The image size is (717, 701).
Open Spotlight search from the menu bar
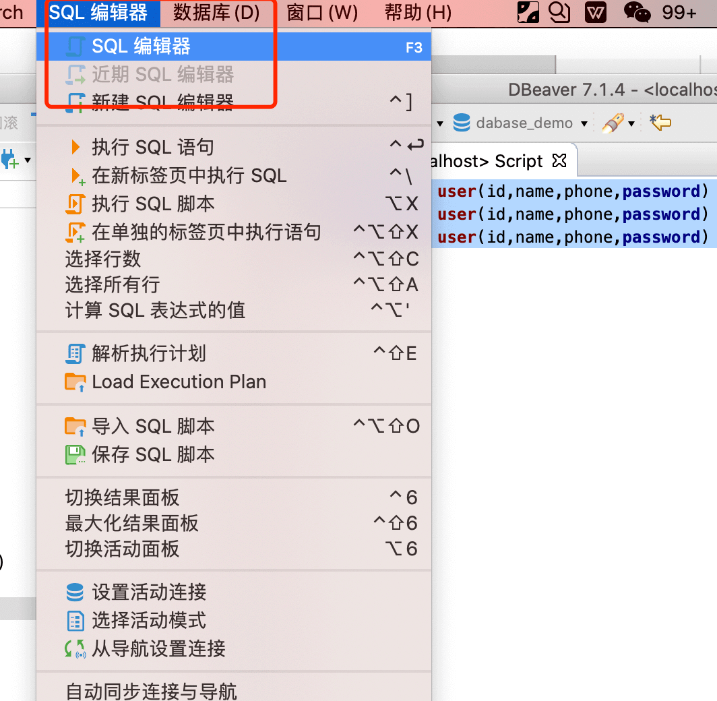click(559, 12)
